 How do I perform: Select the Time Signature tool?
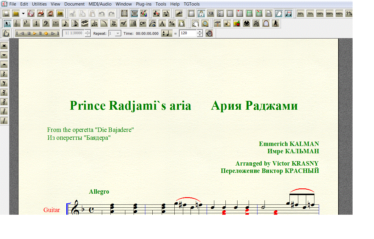pyautogui.click(x=36, y=23)
